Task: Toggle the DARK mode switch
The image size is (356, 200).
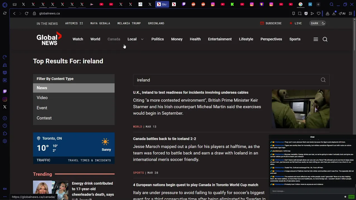Action: coord(318,23)
